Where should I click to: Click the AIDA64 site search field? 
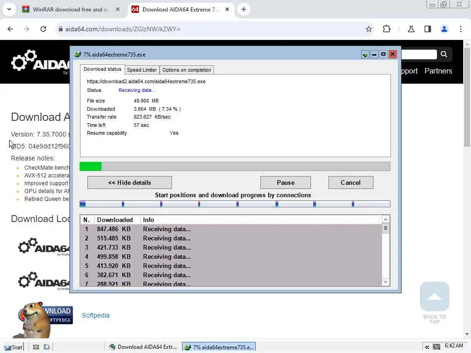pyautogui.click(x=419, y=54)
